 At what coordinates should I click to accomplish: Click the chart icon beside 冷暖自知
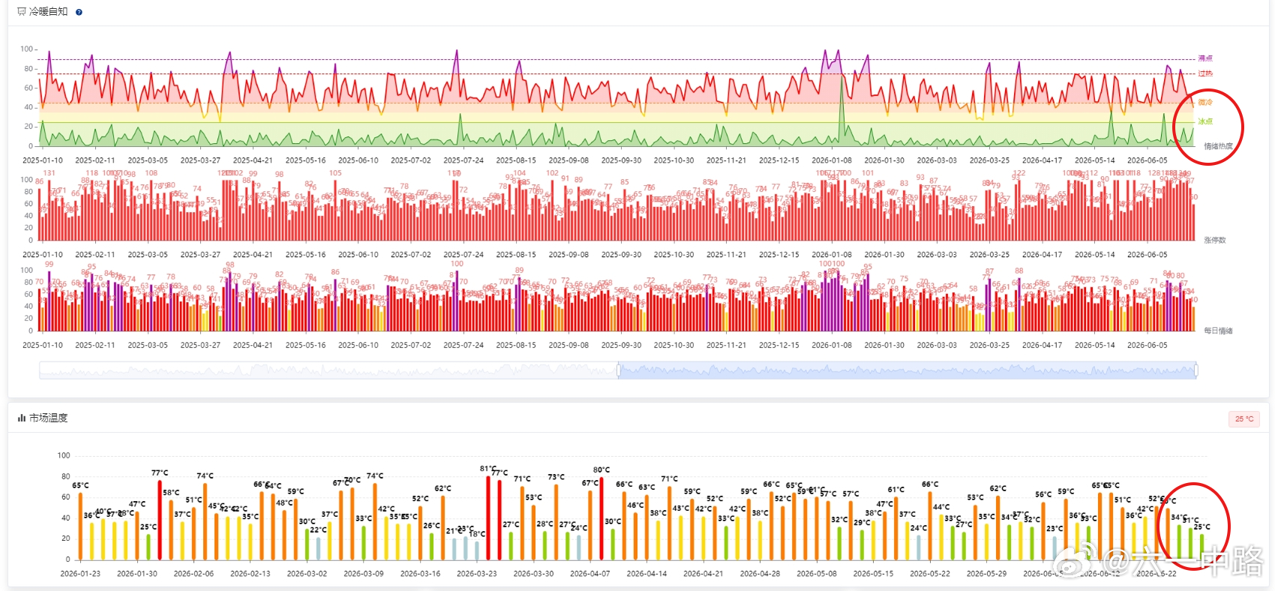coord(22,12)
